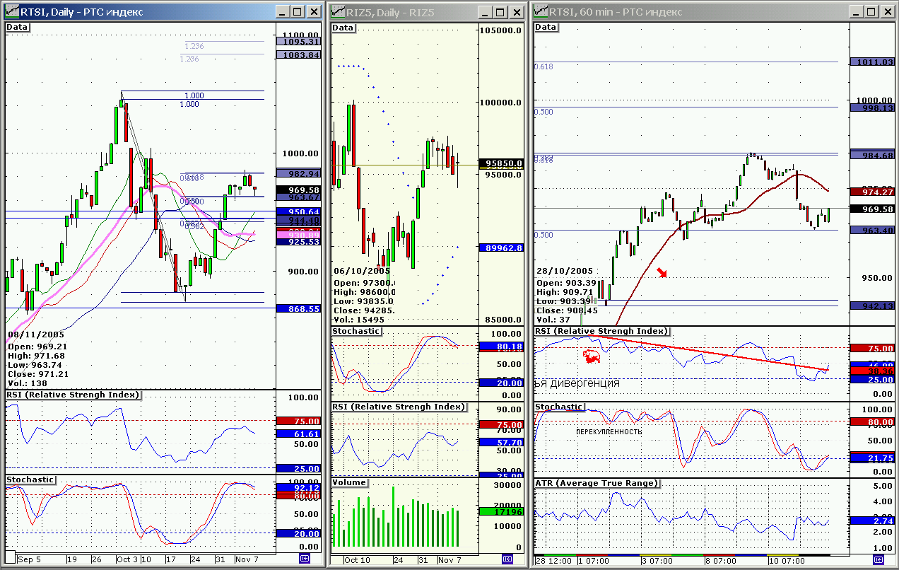The height and width of the screenshot is (570, 899).
Task: Select the Stochastic panel label in the RIZ5 Daily window
Action: 357,331
